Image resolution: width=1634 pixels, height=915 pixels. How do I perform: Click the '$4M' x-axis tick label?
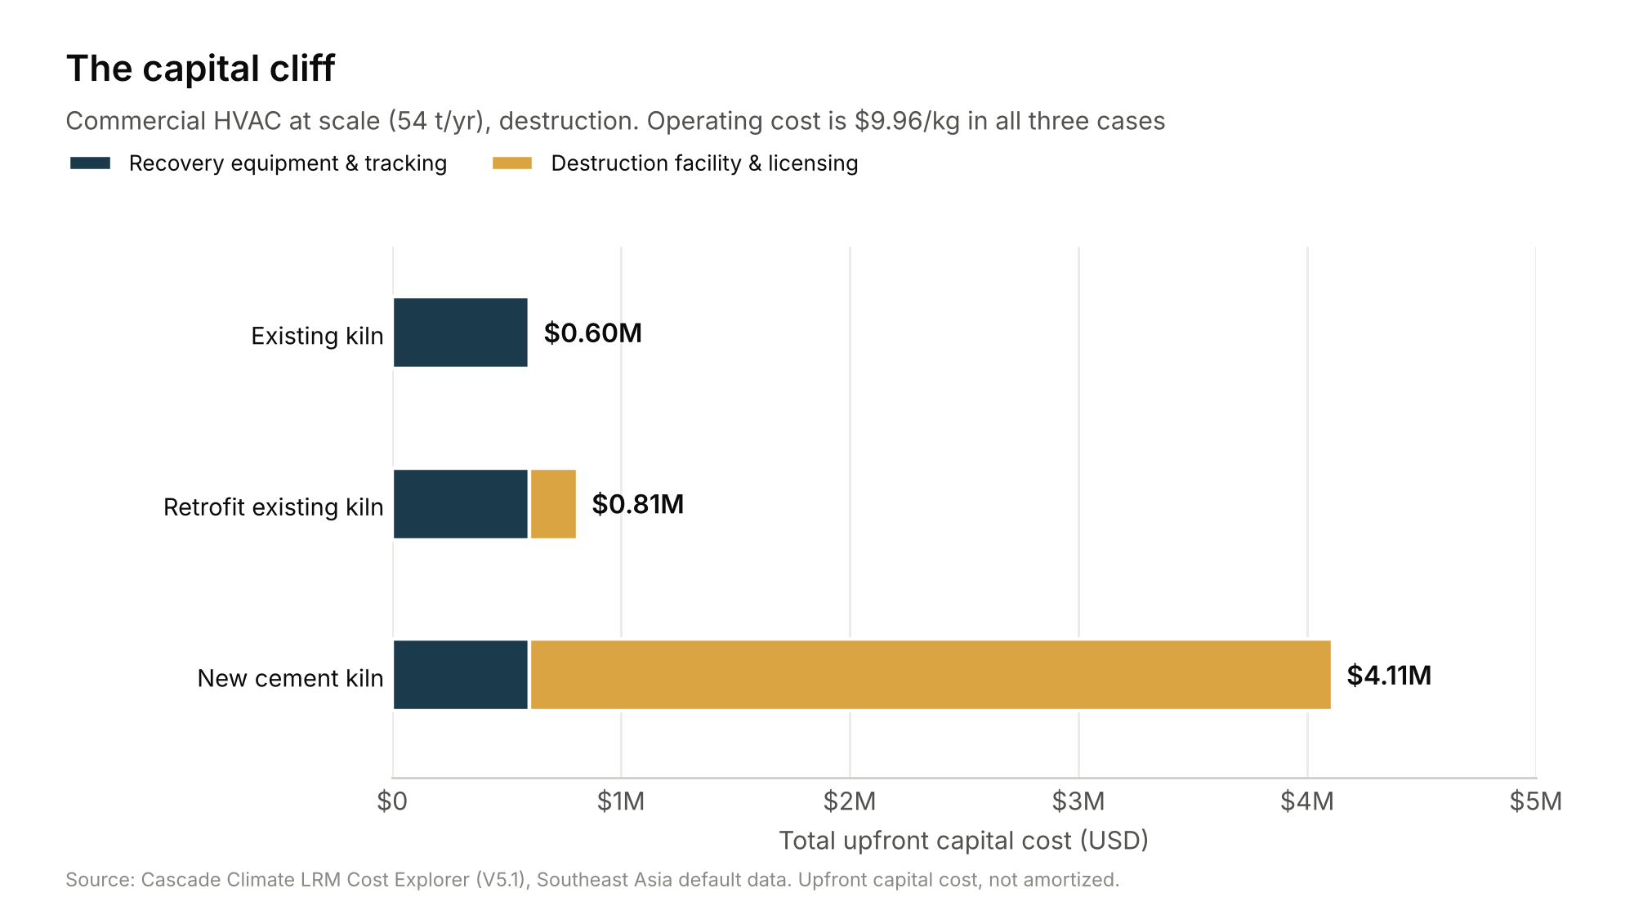point(1307,801)
